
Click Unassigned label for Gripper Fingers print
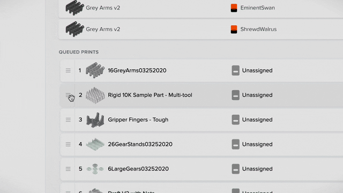tap(257, 120)
